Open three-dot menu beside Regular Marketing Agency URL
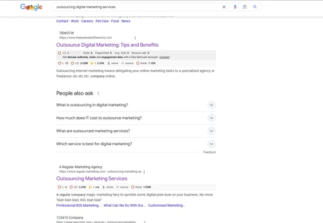This screenshot has width=323, height=223. [x=144, y=172]
